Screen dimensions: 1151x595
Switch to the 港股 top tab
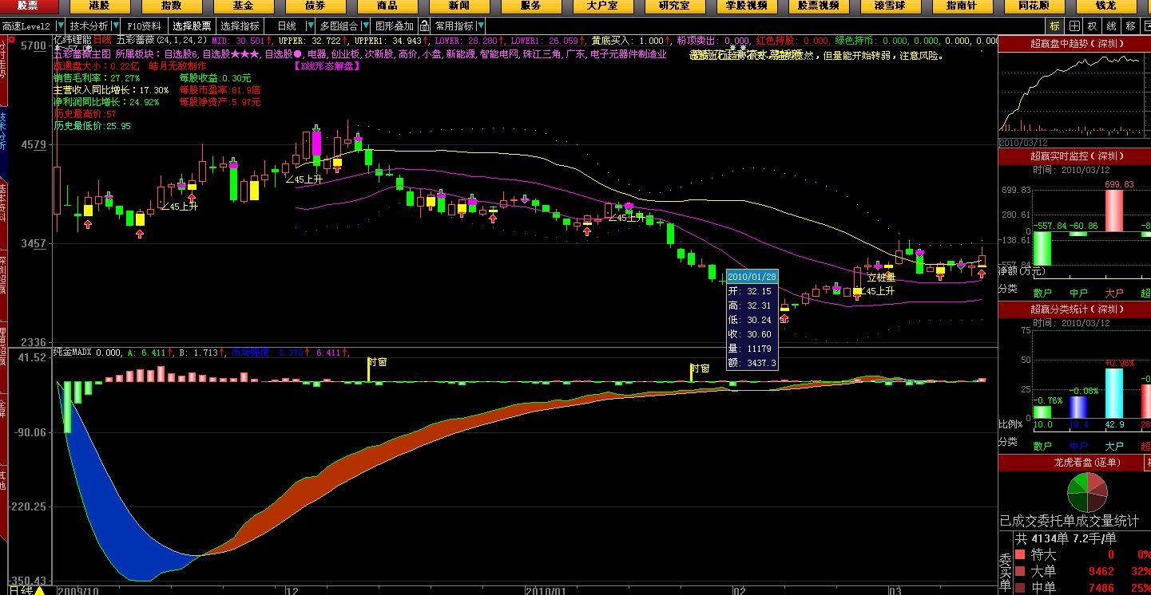click(x=99, y=6)
